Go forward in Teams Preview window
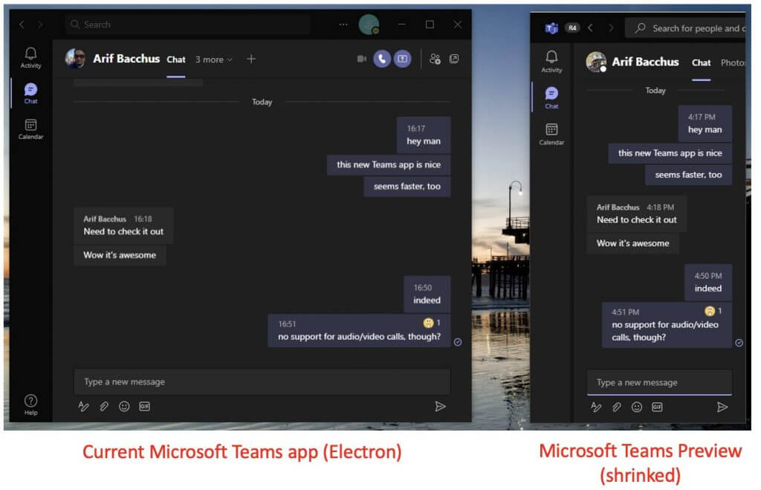The image size is (761, 490). point(611,28)
